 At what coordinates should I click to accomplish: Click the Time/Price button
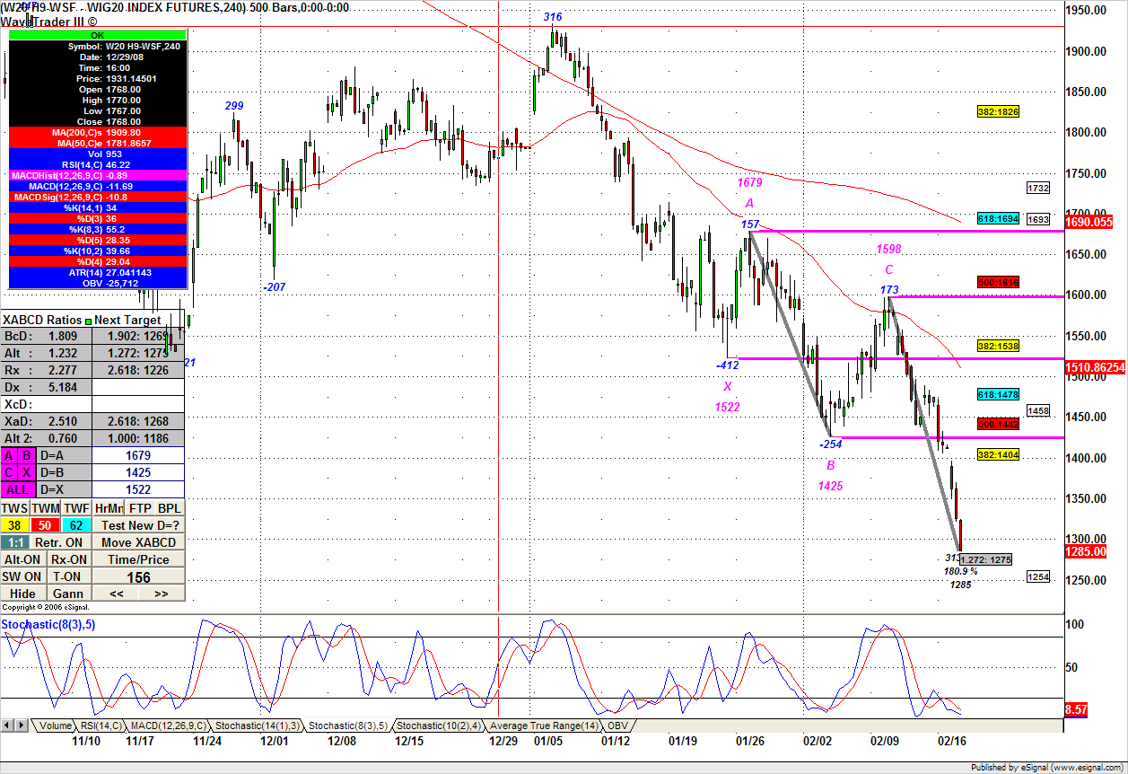click(139, 559)
